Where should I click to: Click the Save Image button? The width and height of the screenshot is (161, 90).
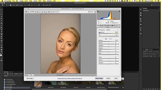coord(30,78)
